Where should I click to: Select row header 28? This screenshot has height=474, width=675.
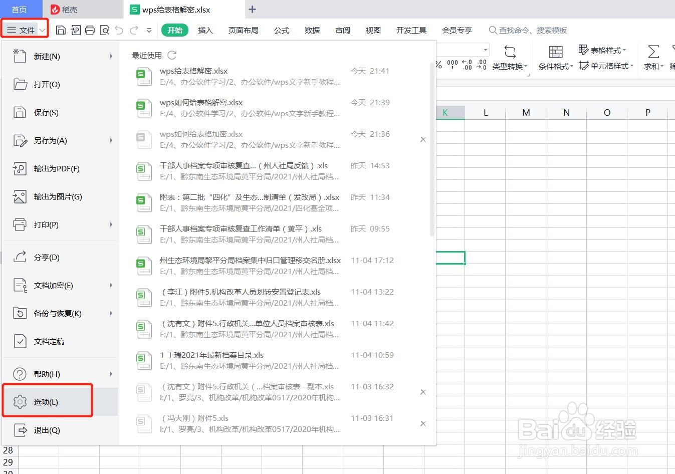tap(9, 450)
